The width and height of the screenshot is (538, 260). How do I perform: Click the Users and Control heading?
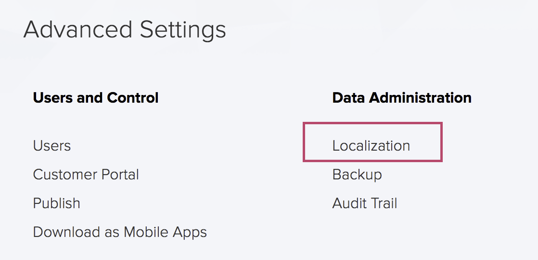(96, 98)
